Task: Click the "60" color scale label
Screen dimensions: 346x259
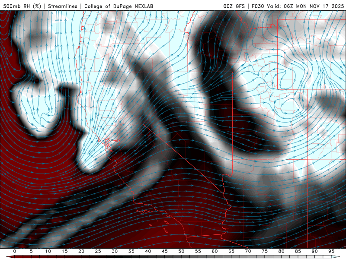Action: pos(215,251)
